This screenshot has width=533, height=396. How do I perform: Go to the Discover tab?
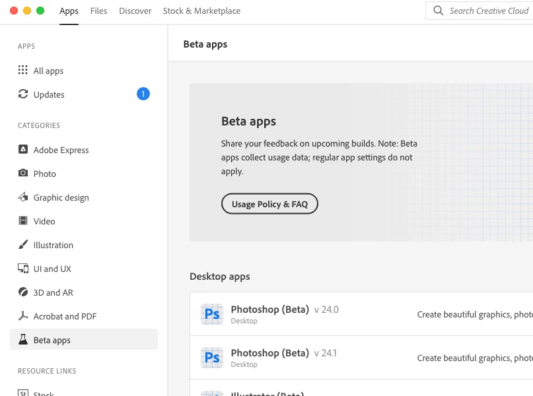135,11
